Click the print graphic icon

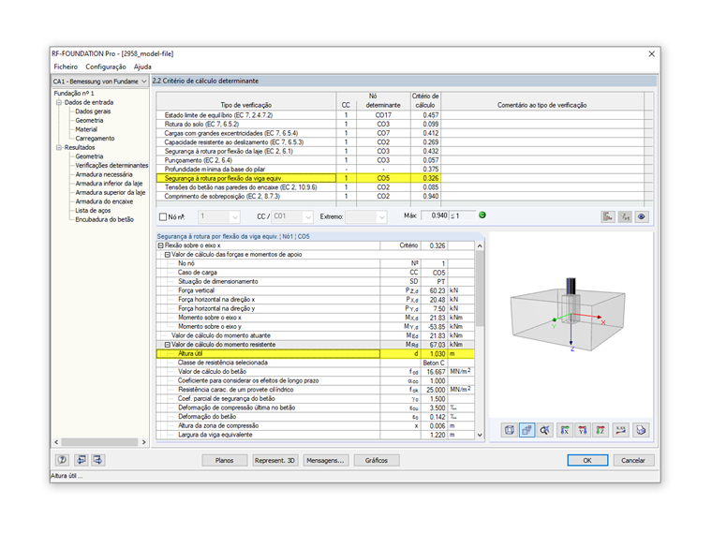[641, 430]
